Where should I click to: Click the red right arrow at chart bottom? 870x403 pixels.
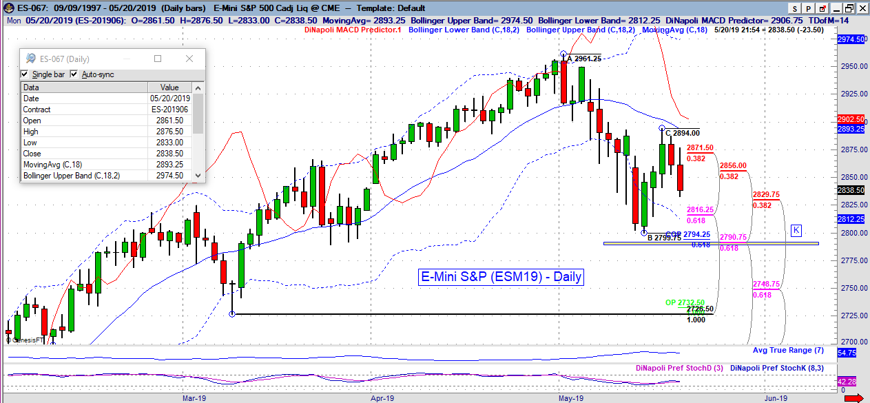point(853,398)
